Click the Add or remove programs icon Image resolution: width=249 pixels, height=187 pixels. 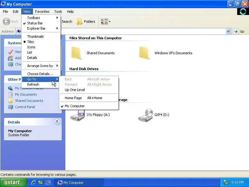[x=11, y=58]
